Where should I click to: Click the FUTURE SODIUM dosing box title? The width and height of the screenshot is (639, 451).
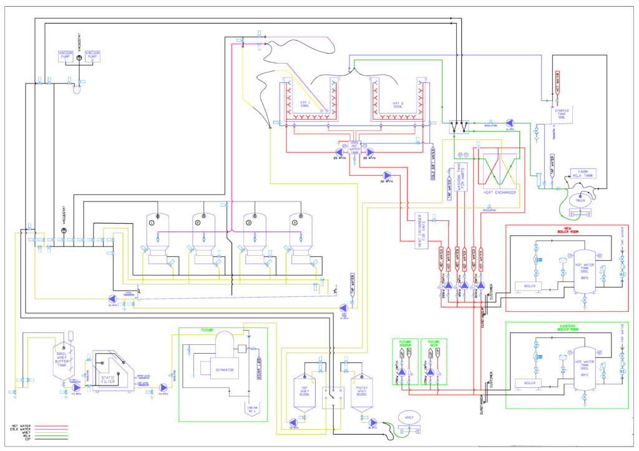(x=405, y=344)
